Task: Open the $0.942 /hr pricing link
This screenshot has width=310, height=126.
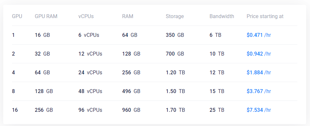Action: [x=258, y=54]
